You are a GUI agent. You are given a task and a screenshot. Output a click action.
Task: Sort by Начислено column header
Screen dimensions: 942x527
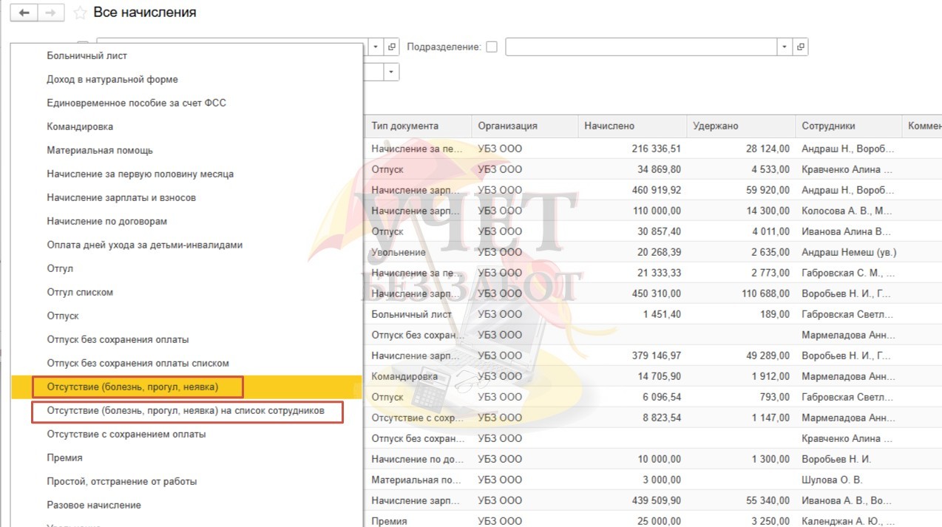coord(632,126)
